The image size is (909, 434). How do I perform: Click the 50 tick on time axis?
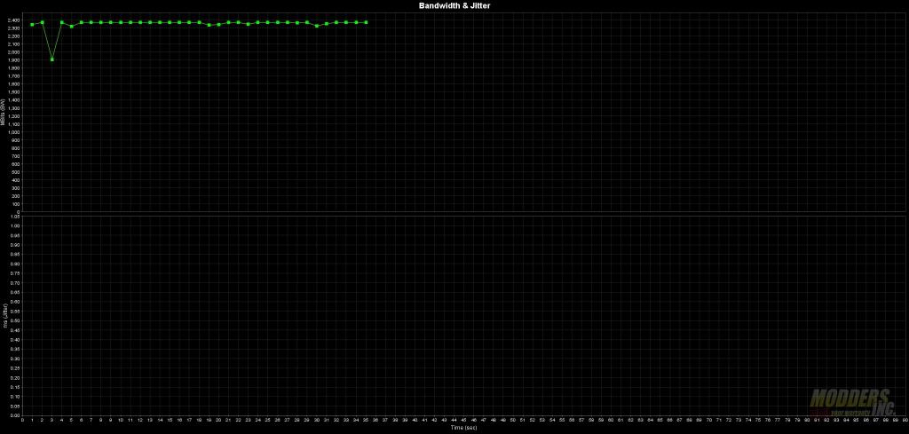click(512, 420)
